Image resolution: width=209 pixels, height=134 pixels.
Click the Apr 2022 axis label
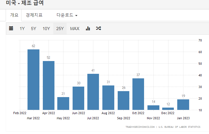pos(48,113)
